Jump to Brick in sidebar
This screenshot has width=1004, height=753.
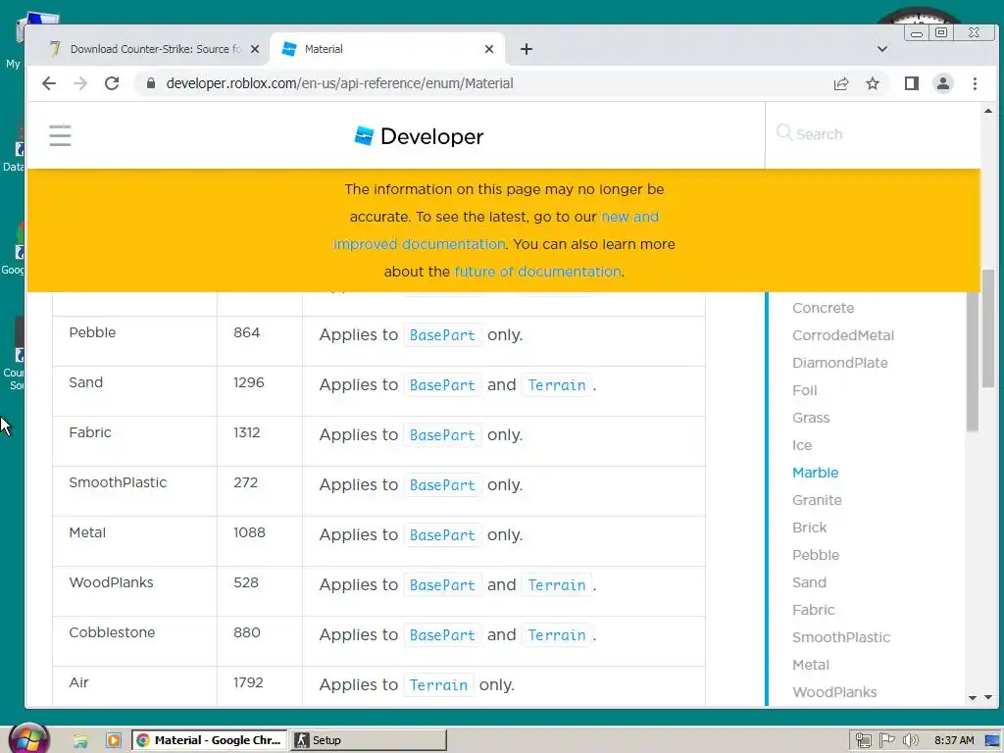pyautogui.click(x=809, y=527)
